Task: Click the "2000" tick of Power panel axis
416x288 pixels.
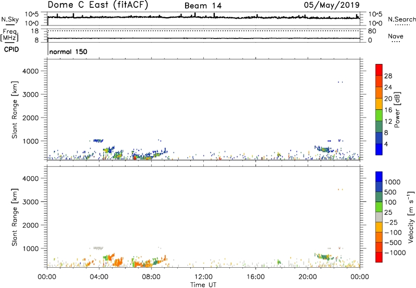Action: click(30, 117)
